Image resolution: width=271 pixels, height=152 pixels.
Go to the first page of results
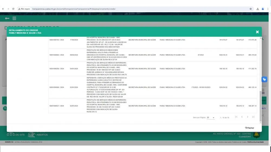click(236, 117)
